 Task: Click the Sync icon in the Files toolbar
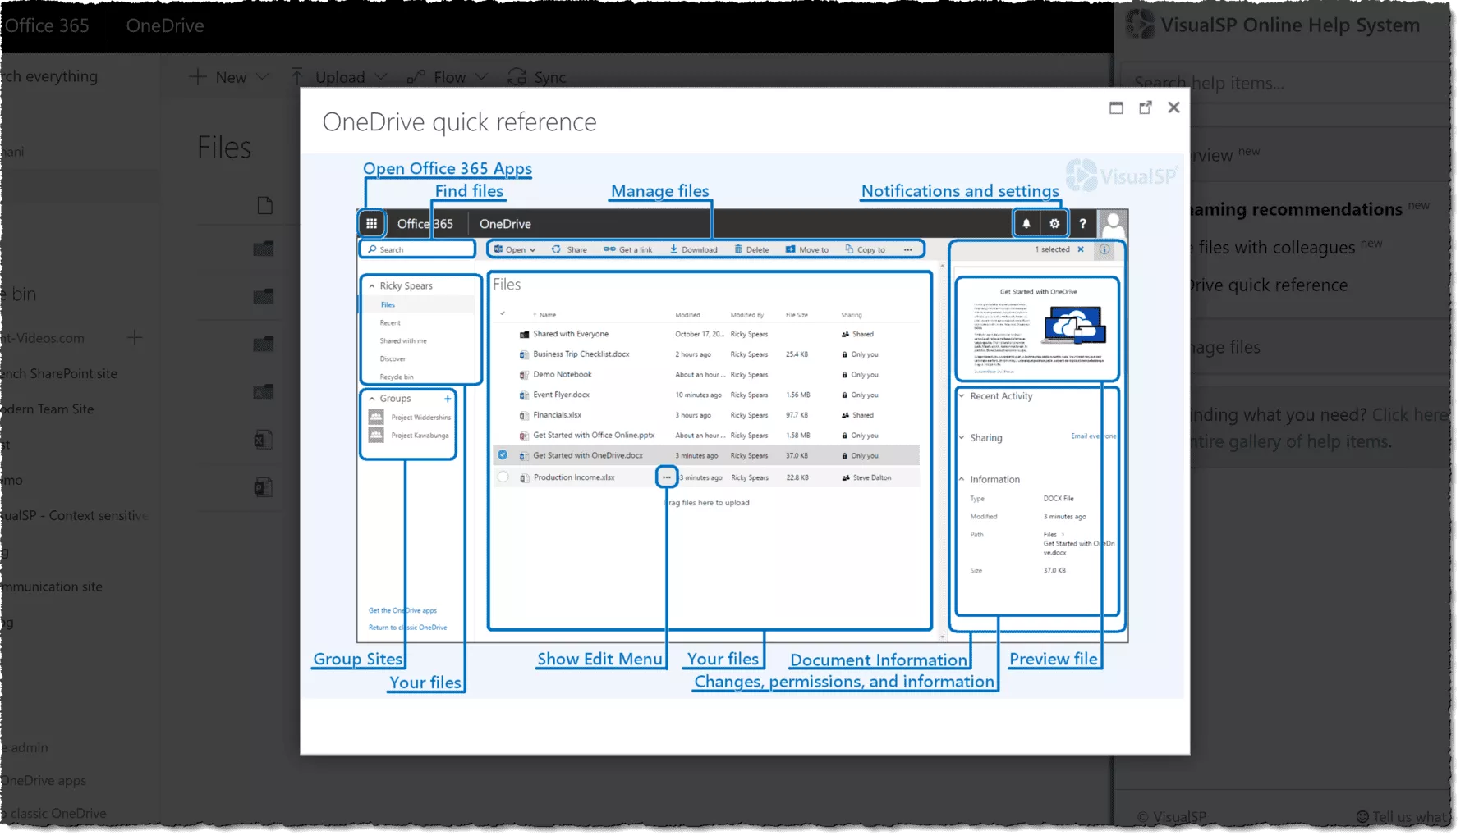[x=517, y=76]
